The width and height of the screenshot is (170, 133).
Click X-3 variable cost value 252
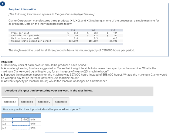coord(115,36)
